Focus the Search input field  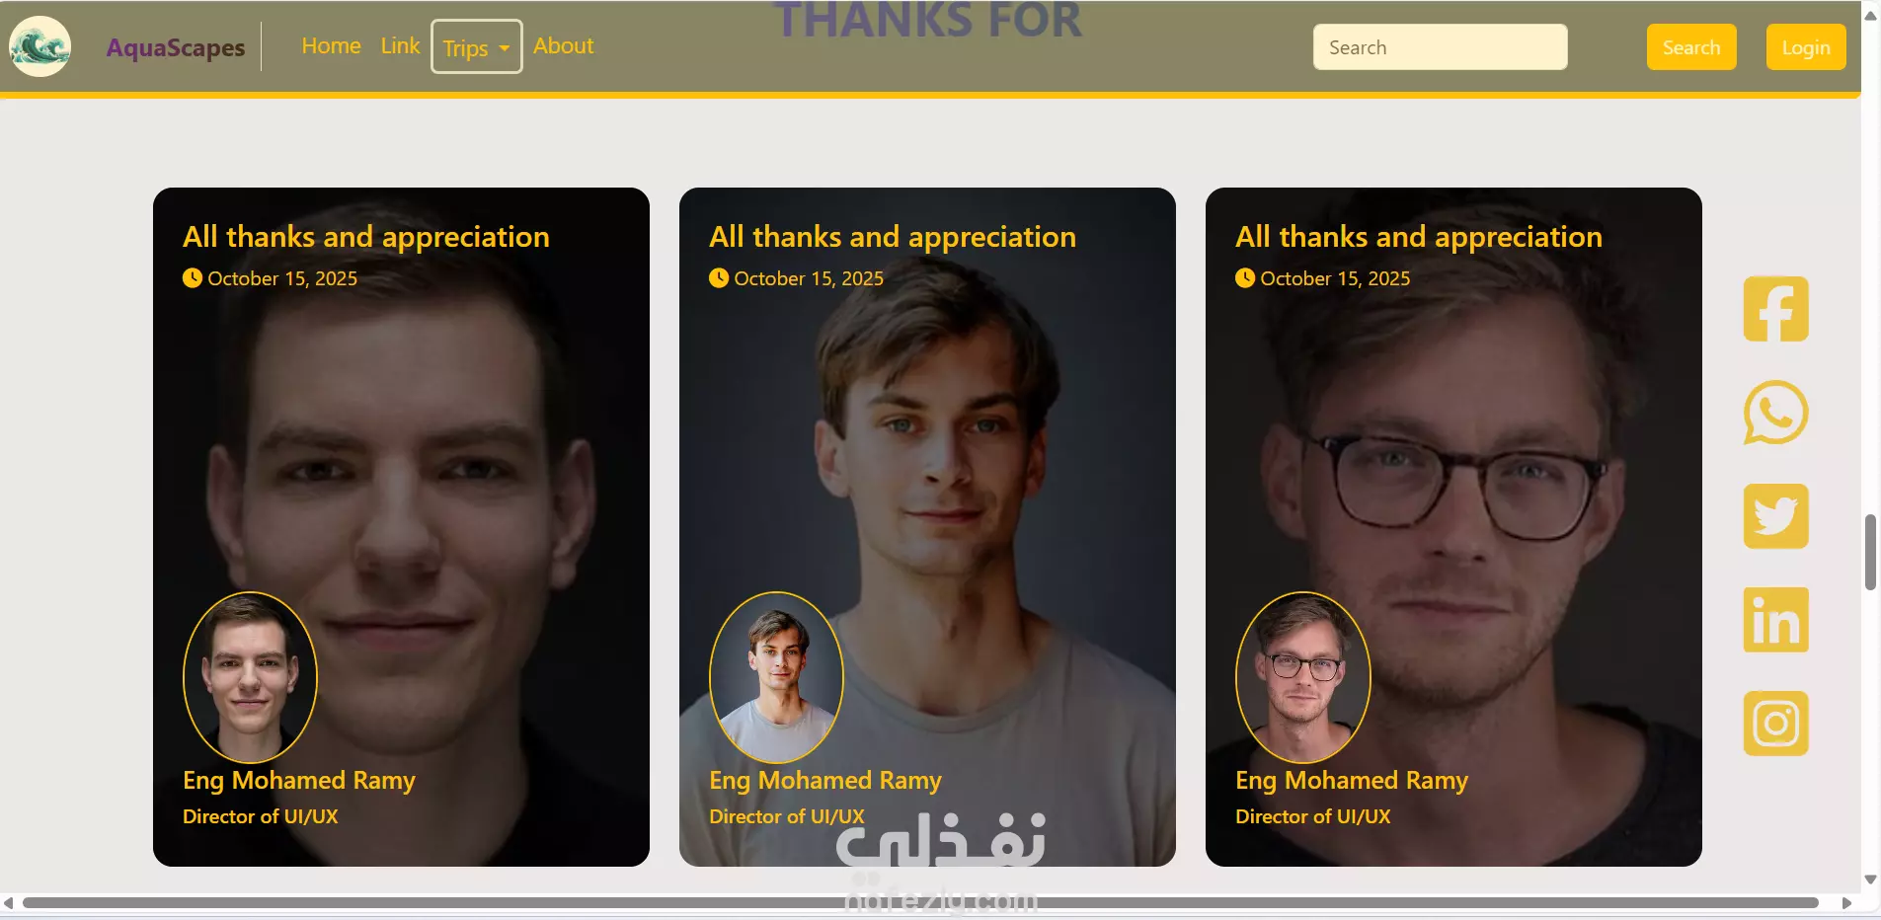click(1440, 47)
